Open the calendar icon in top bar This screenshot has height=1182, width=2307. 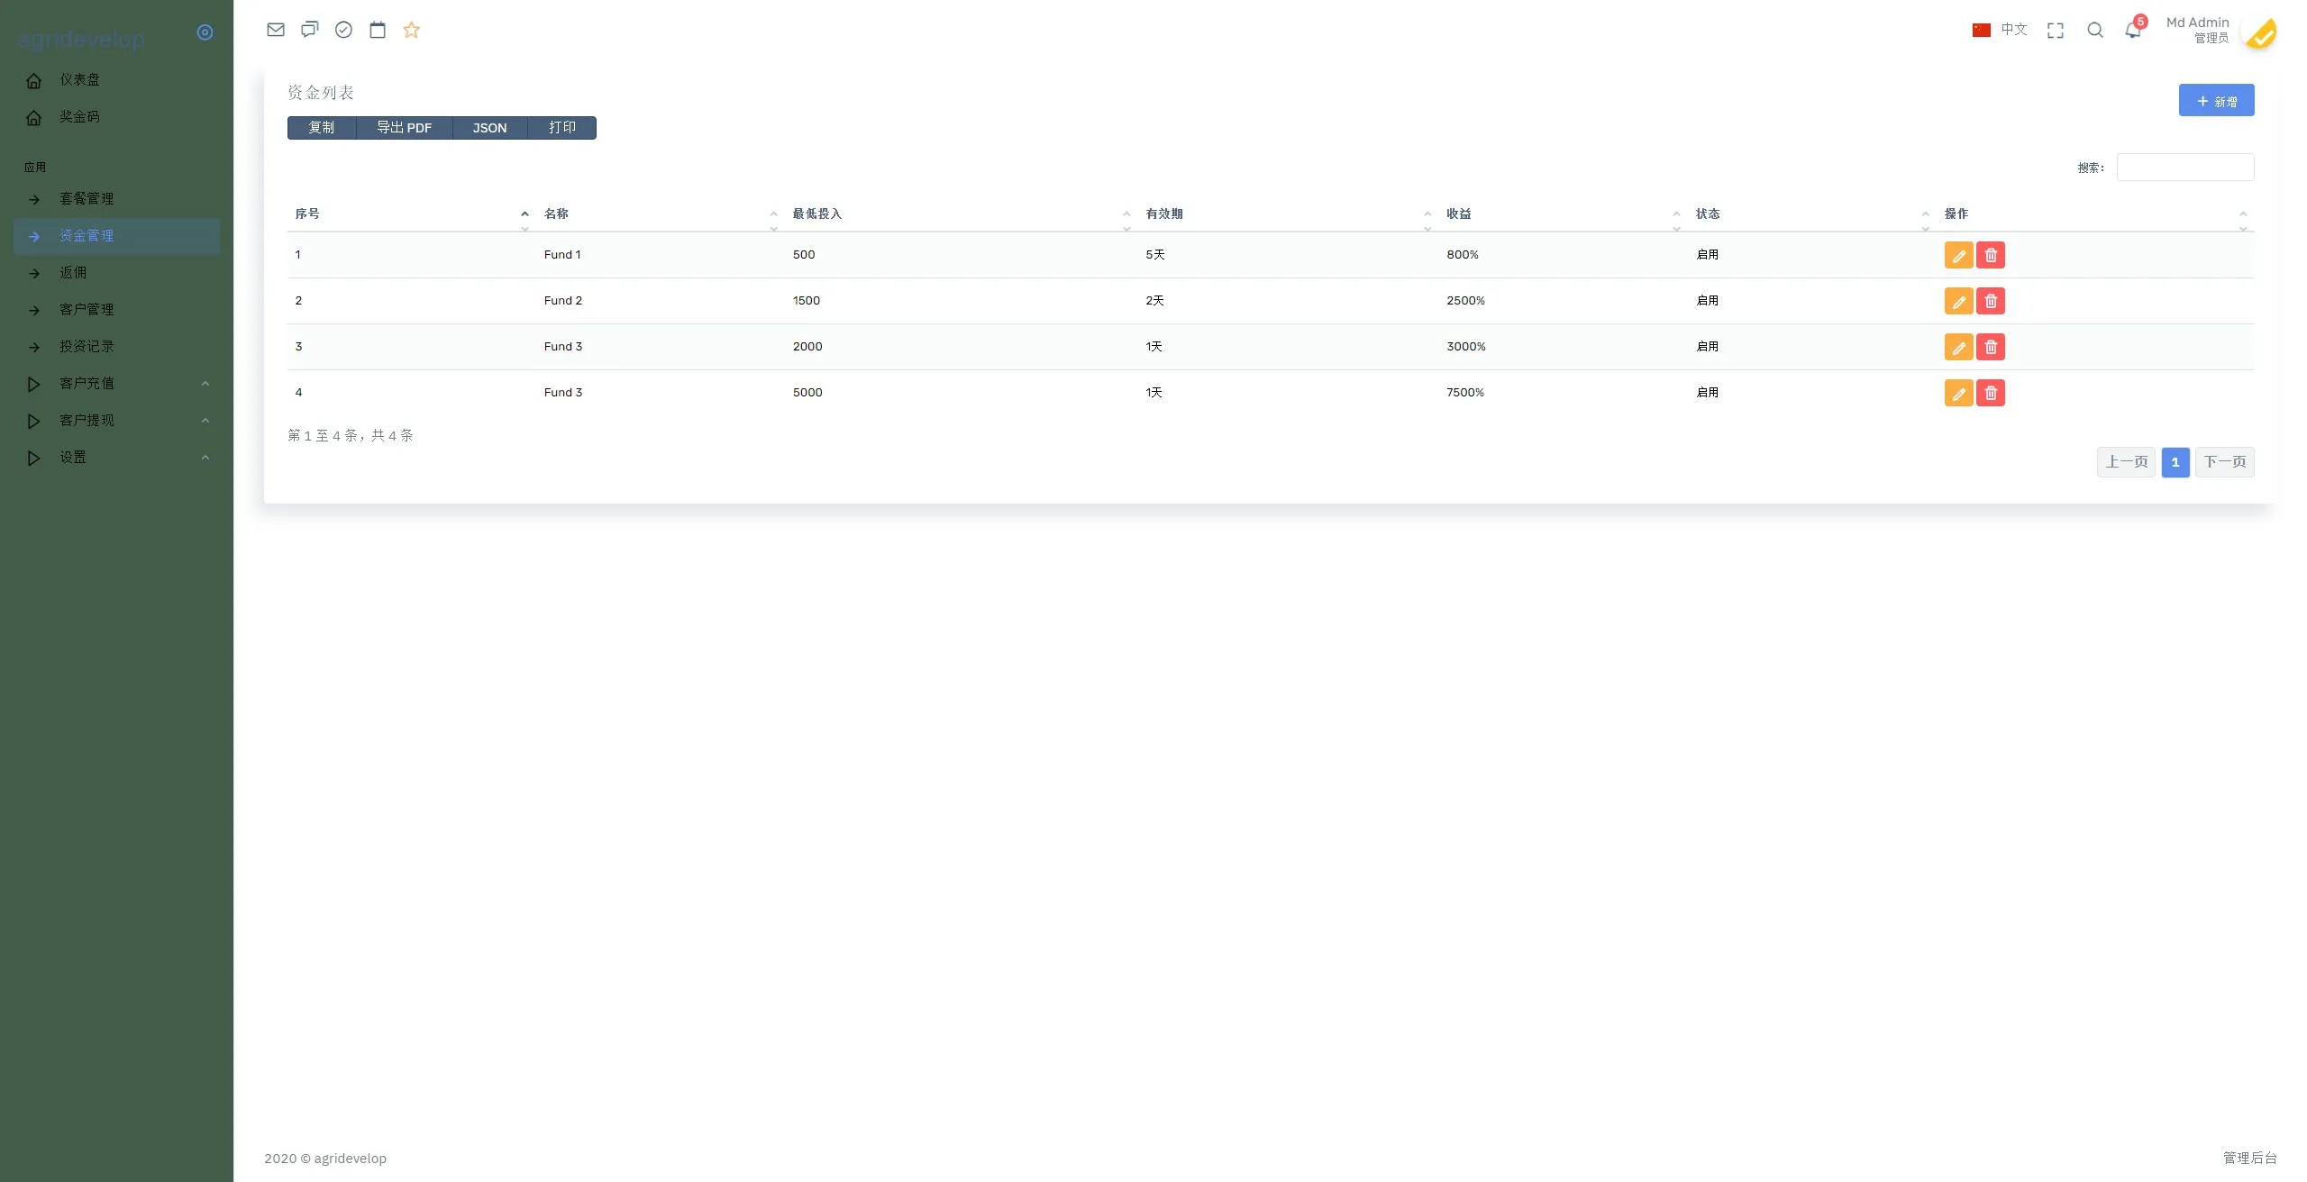(x=378, y=30)
